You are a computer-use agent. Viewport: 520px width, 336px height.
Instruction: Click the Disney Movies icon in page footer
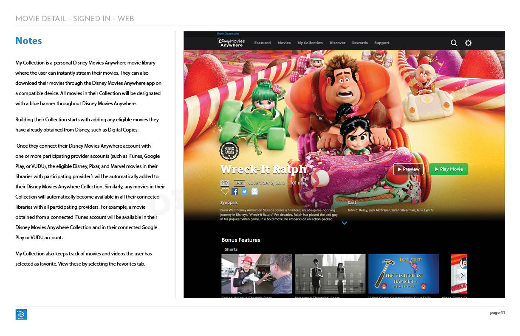[x=21, y=314]
